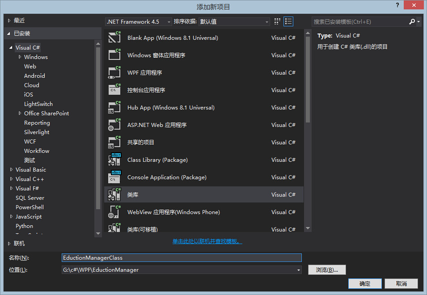Viewport: 427px width, 295px height.
Task: Expand the JavaScript node arrow
Action: (x=11, y=217)
